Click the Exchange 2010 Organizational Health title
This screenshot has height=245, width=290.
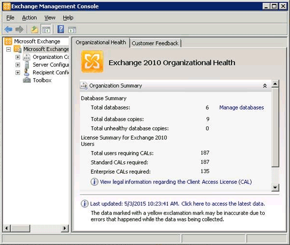coord(172,63)
